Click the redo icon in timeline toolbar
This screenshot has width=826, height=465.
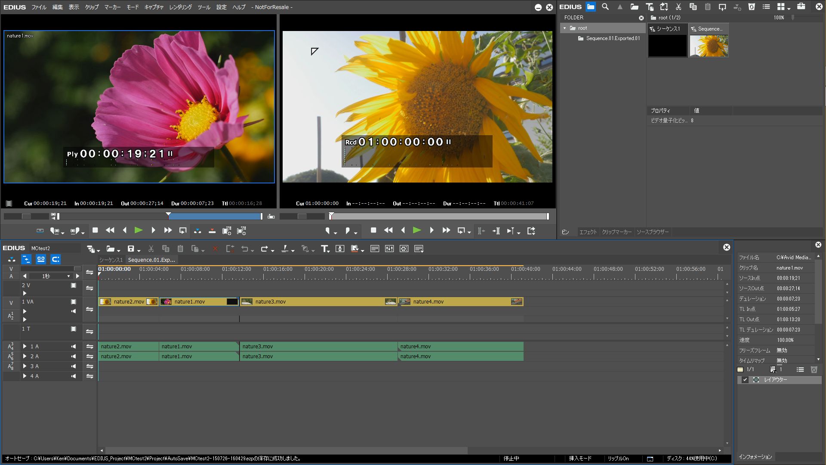click(x=265, y=249)
